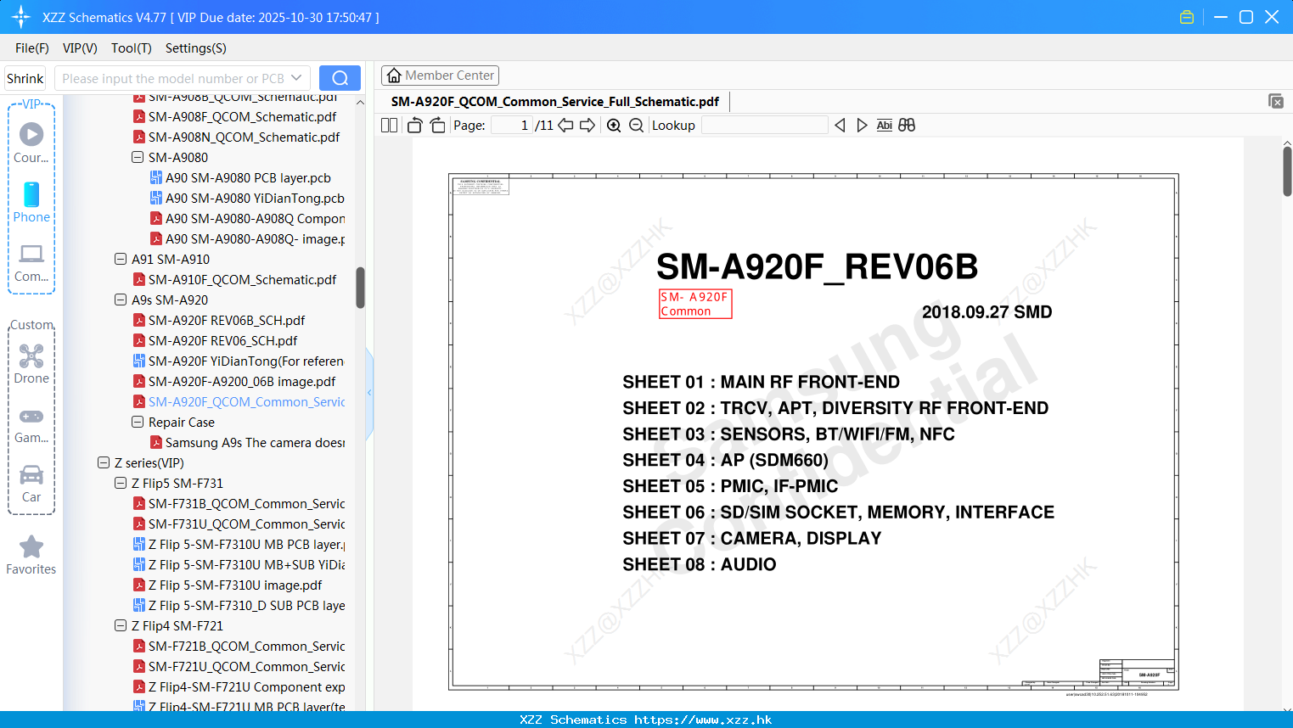1293x728 pixels.
Task: Toggle two-page view layout icon
Action: 390,126
